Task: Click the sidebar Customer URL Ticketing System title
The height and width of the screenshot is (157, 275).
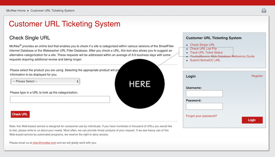Action: [213, 38]
